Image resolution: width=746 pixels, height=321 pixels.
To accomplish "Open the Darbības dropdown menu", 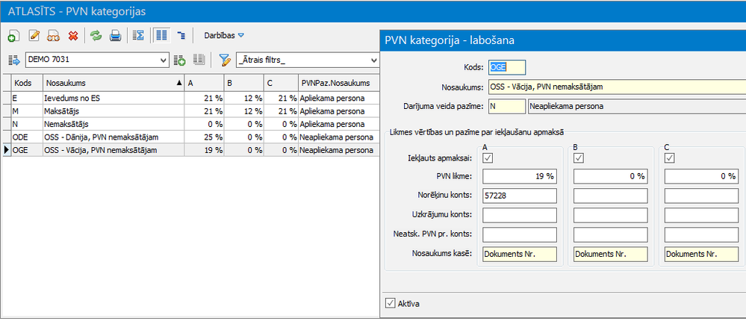I will [x=224, y=35].
